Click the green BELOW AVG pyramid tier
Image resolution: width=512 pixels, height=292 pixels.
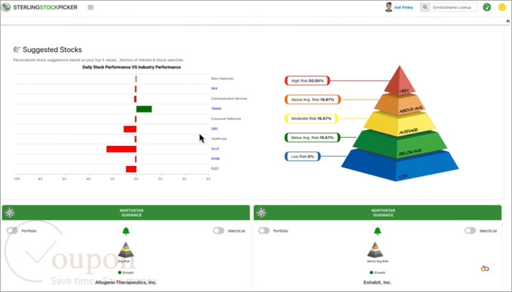click(x=400, y=145)
